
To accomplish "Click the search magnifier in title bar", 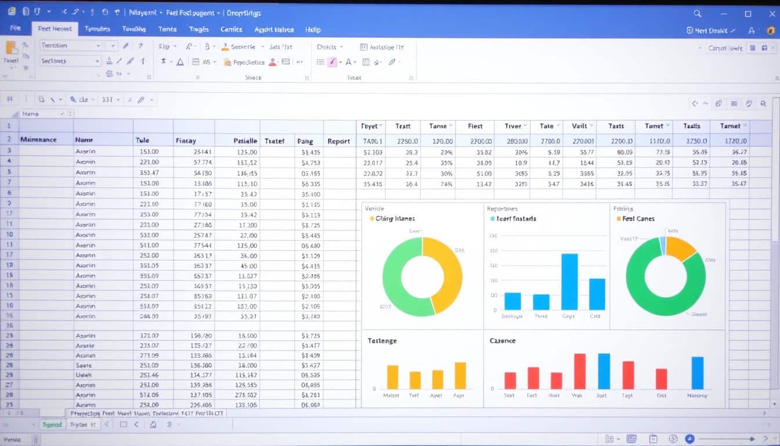I will coord(698,13).
